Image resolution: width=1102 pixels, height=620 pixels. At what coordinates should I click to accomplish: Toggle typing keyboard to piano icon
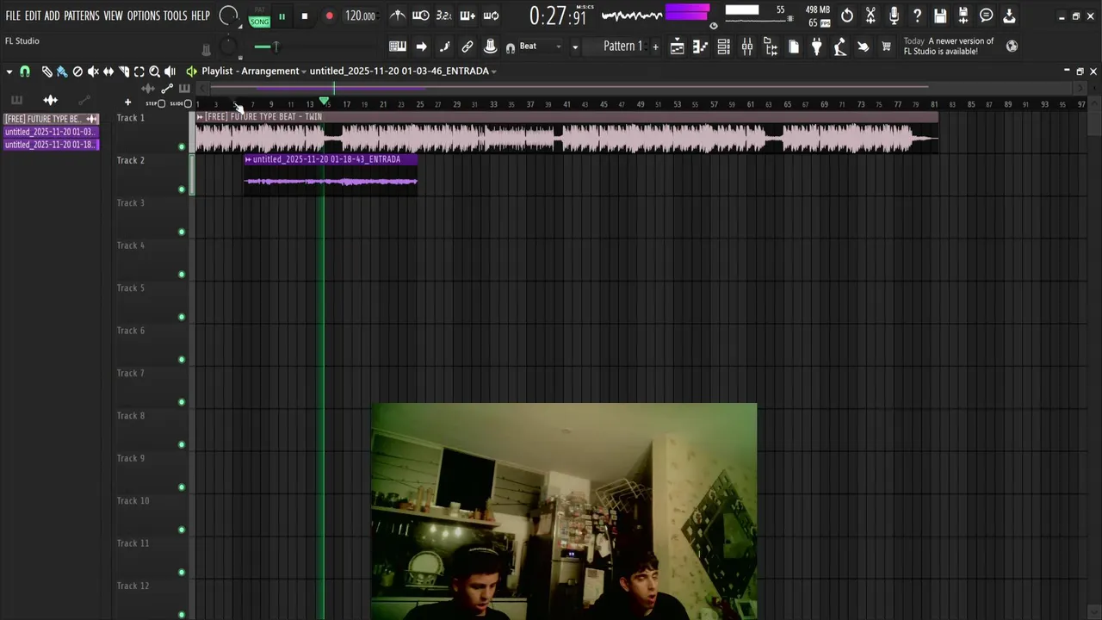pos(398,46)
